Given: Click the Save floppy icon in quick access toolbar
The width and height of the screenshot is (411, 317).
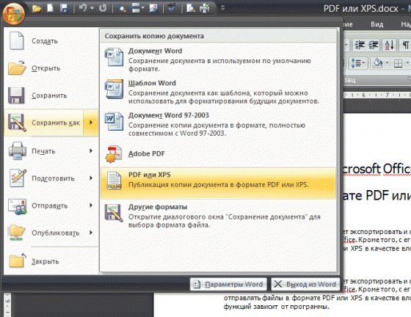Looking at the screenshot, I should click(65, 8).
